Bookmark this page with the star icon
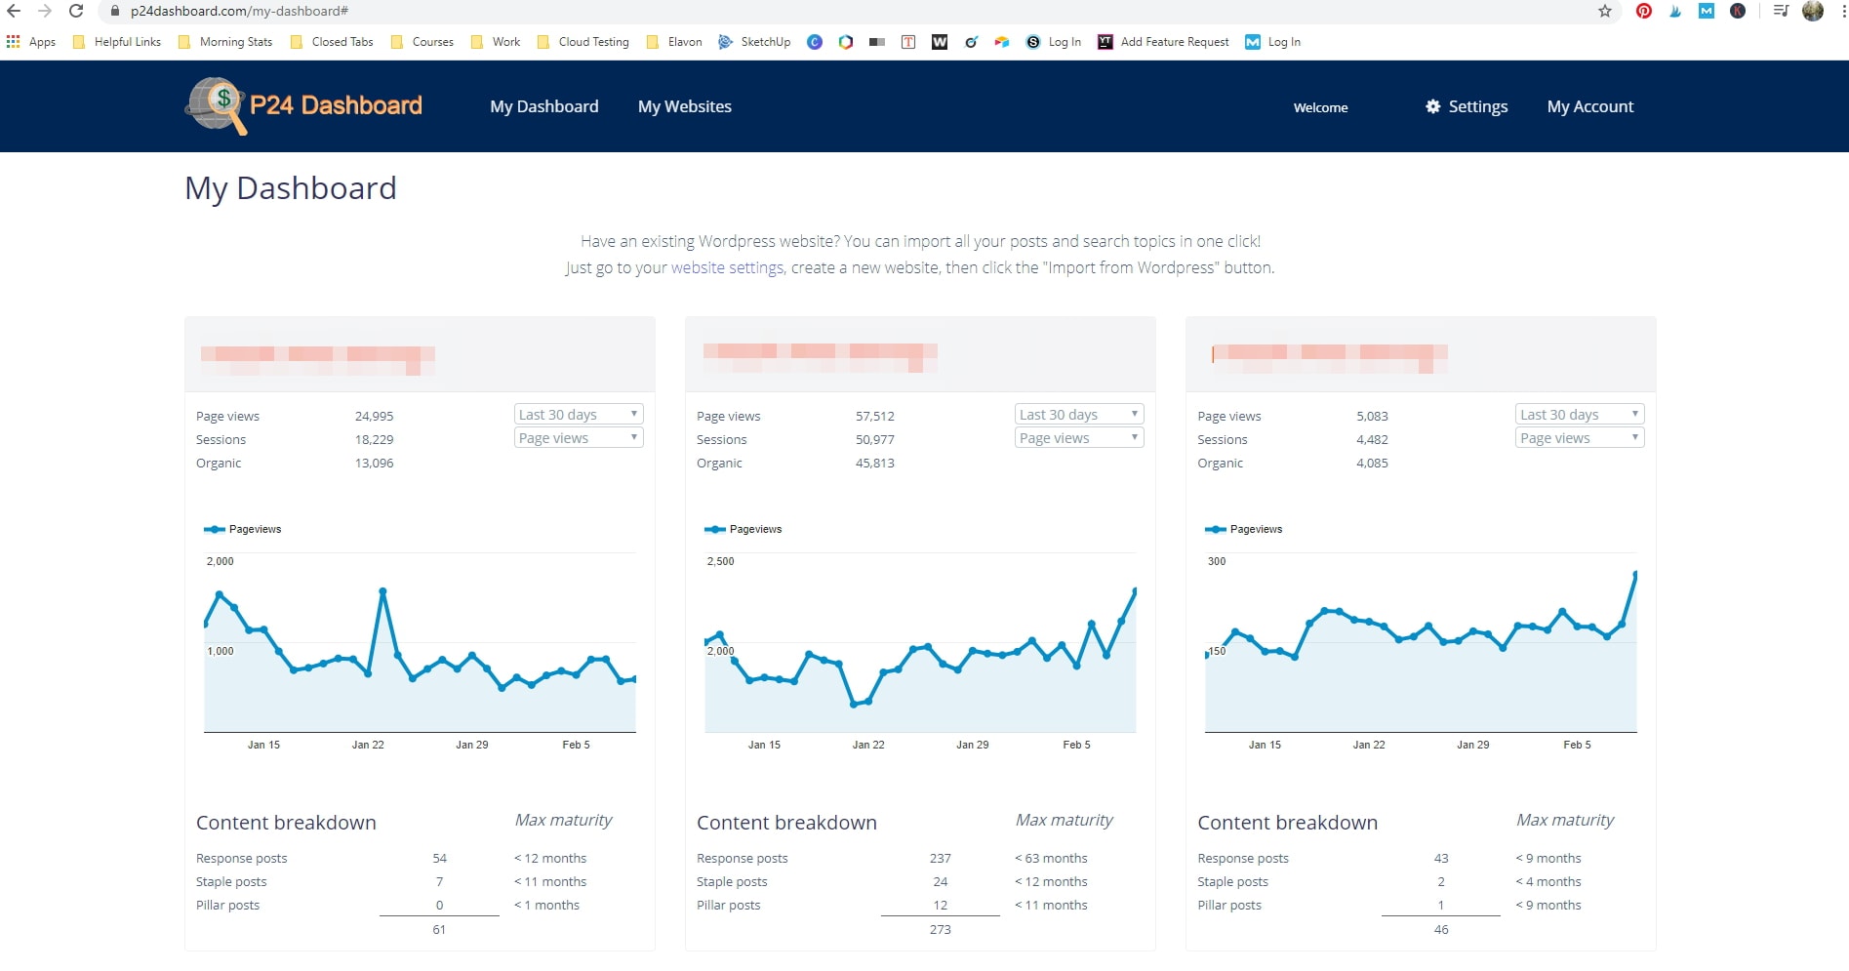1849x971 pixels. coord(1605,11)
